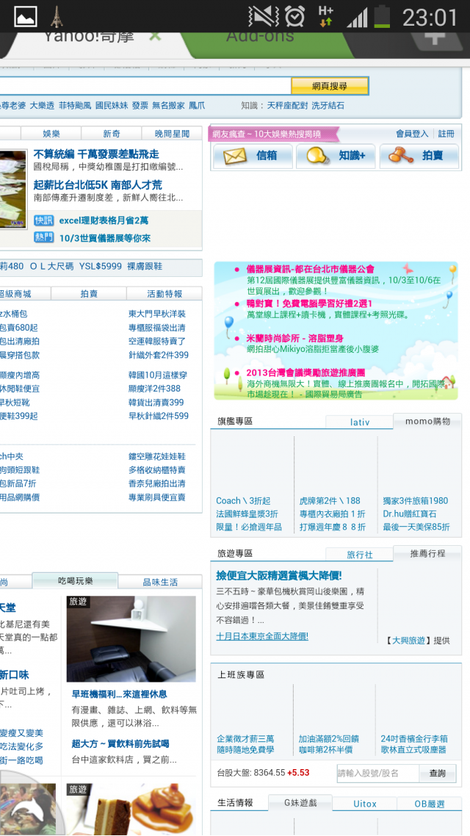Viewport: 470px width, 836px height.
Task: Open 撿便宜大阪精選賞楓大降價! headline
Action: click(x=279, y=576)
